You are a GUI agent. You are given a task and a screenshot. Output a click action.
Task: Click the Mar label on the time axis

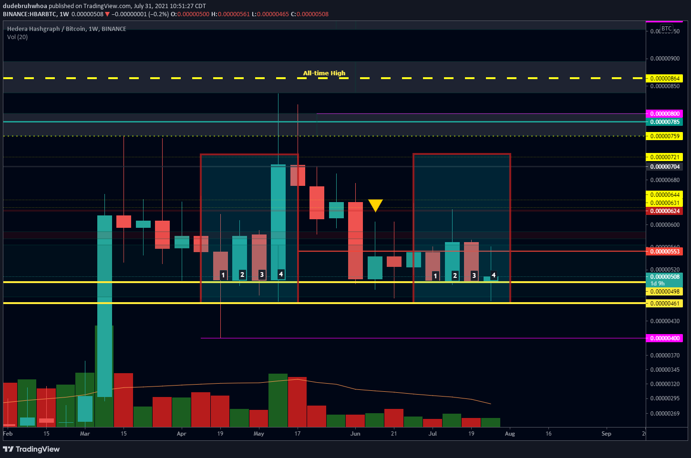point(85,434)
